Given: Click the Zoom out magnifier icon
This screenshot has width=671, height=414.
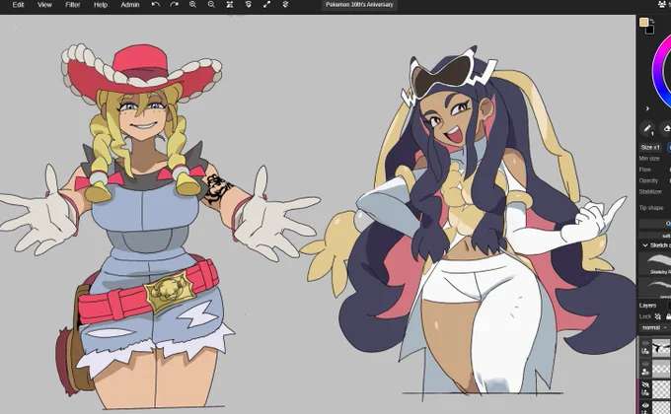Looking at the screenshot, I should pos(211,4).
